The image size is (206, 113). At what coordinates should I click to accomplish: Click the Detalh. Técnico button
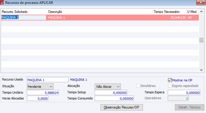coord(189,107)
